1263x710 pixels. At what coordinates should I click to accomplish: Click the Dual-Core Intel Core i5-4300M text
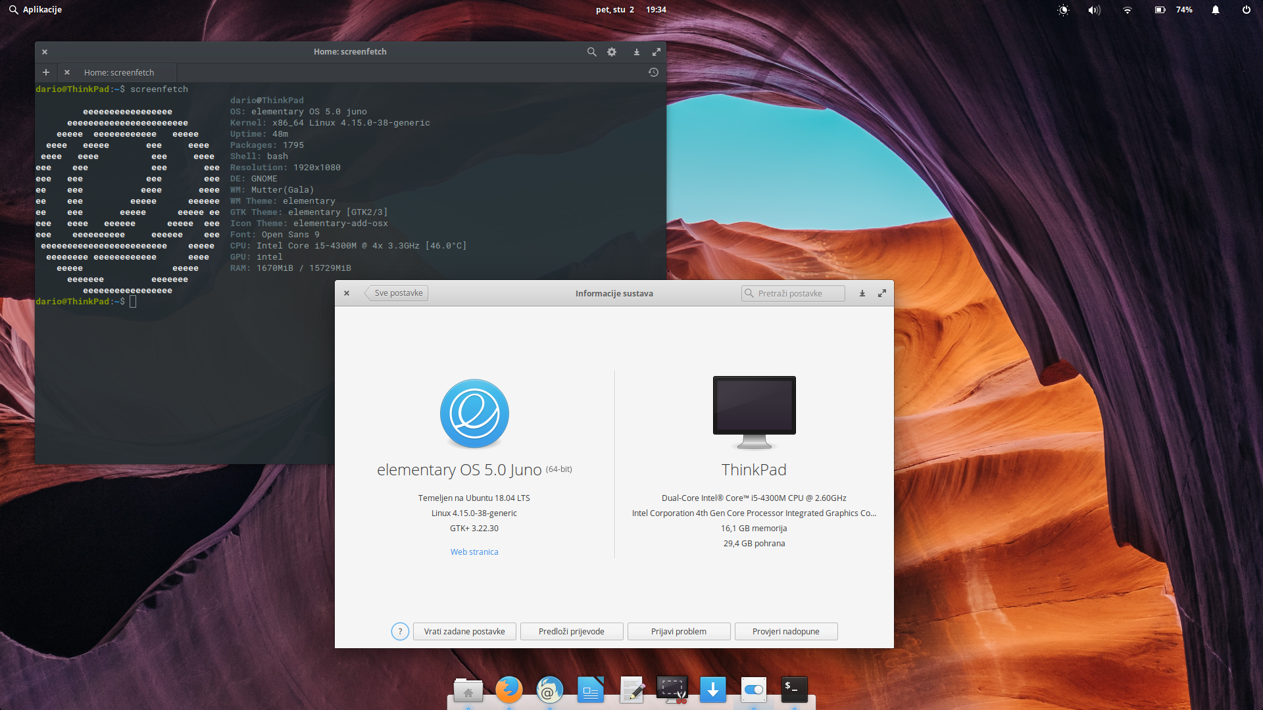tap(754, 498)
